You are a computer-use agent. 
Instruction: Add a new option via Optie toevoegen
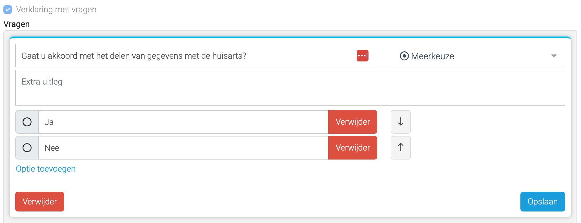(46, 169)
